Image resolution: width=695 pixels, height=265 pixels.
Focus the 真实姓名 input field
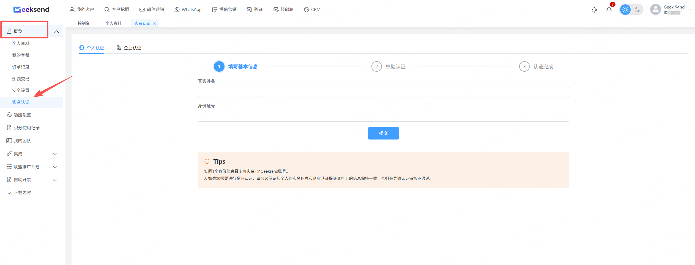pyautogui.click(x=383, y=92)
